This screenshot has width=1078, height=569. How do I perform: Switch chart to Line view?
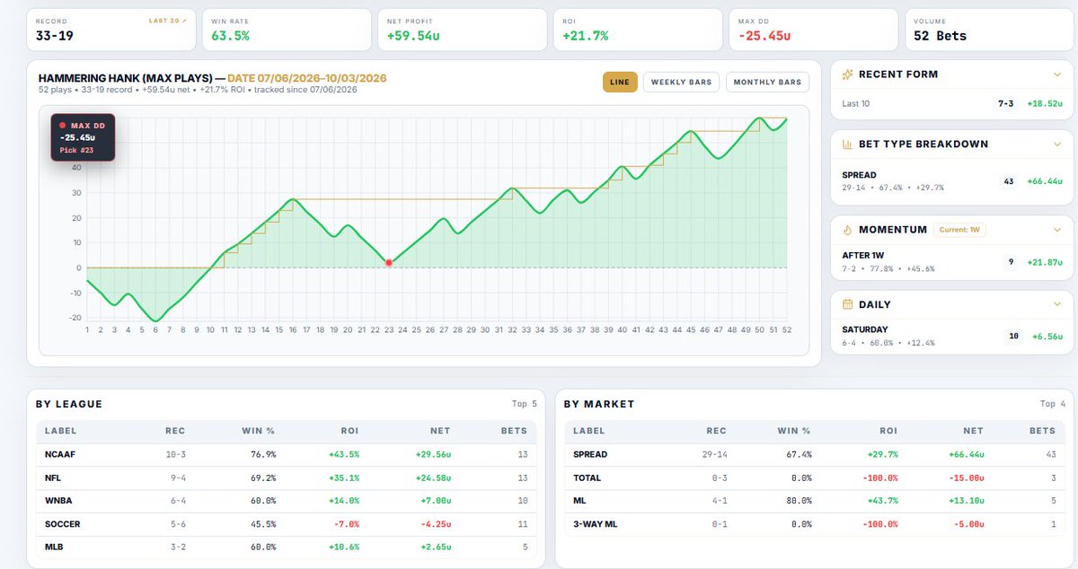[x=620, y=82]
